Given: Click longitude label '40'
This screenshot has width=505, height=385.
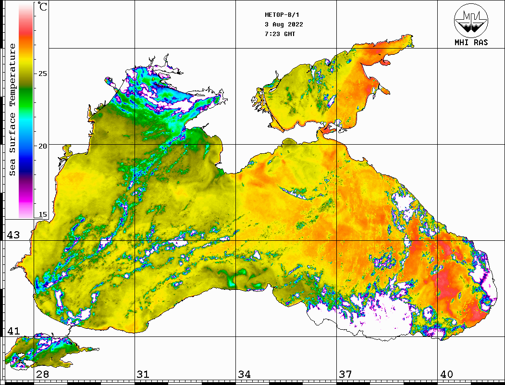Looking at the screenshot, I should pos(446,374).
